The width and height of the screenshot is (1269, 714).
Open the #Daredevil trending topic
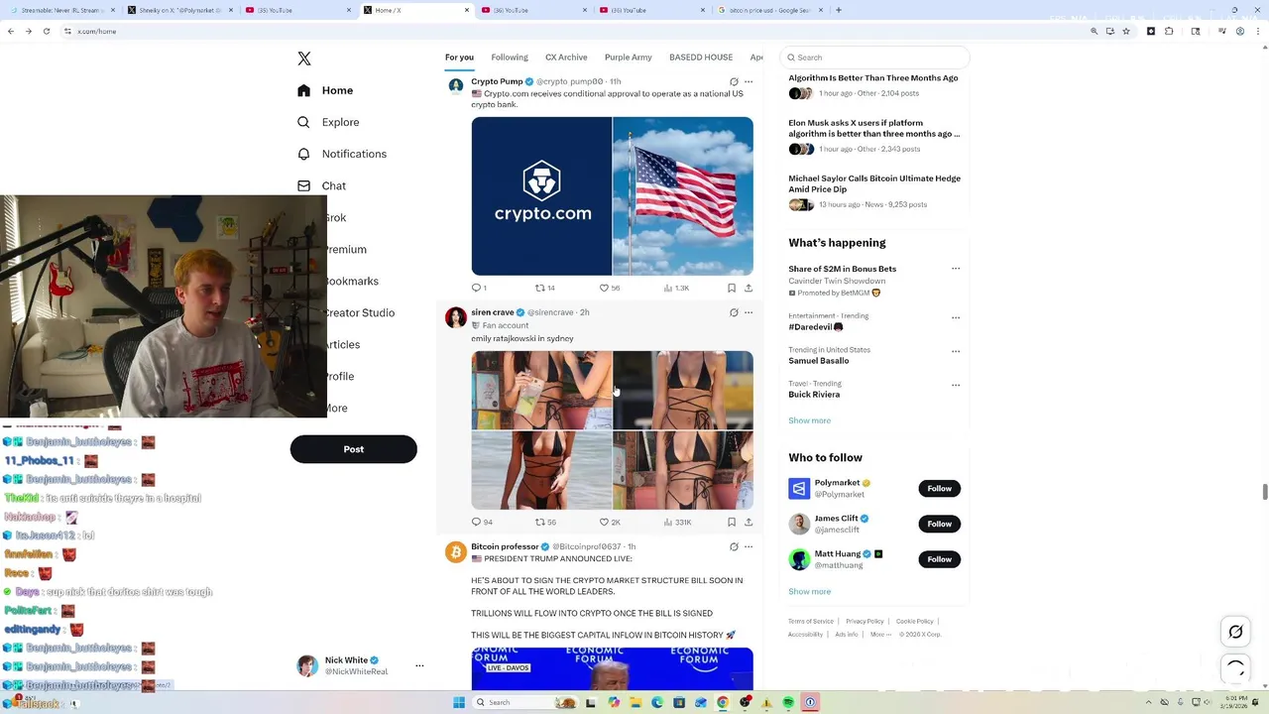[816, 327]
